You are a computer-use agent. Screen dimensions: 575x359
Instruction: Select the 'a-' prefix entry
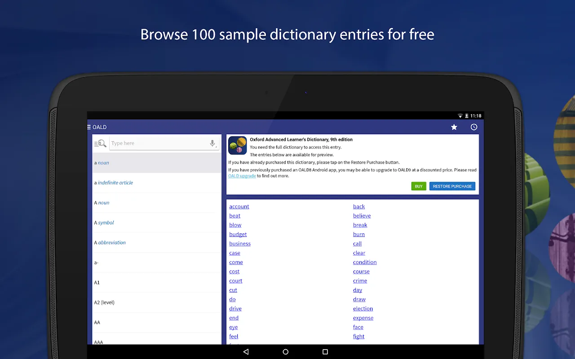pyautogui.click(x=157, y=263)
